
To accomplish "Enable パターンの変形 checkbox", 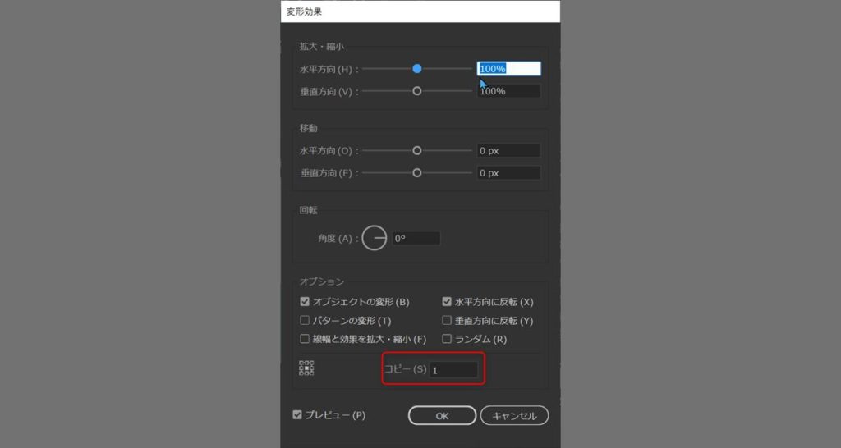I will point(306,321).
